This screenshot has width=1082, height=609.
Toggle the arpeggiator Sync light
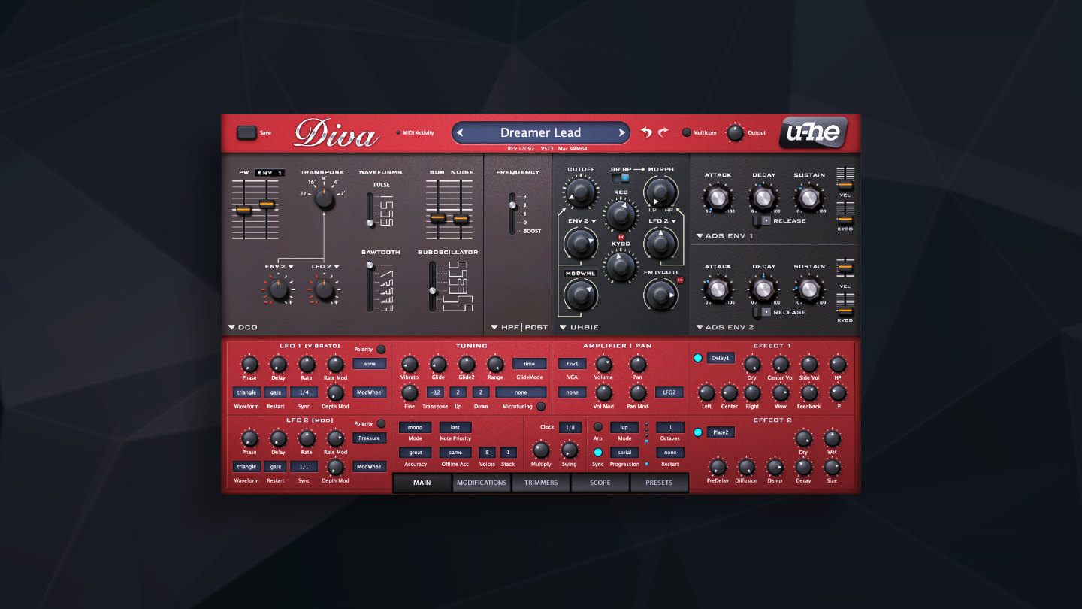(x=598, y=453)
